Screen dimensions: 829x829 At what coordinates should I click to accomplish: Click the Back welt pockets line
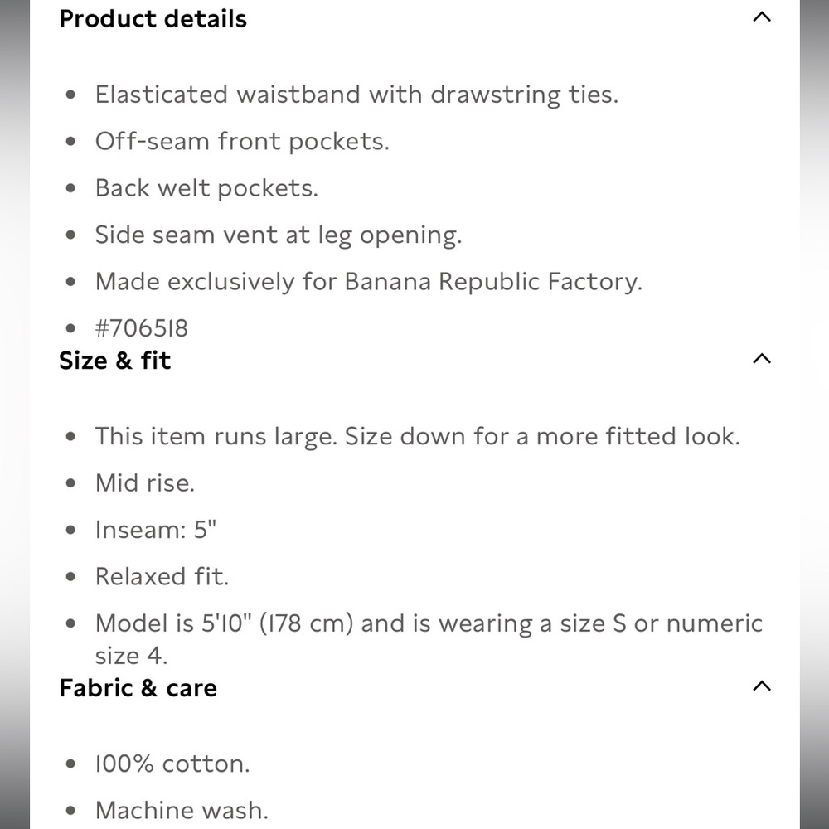pos(206,188)
